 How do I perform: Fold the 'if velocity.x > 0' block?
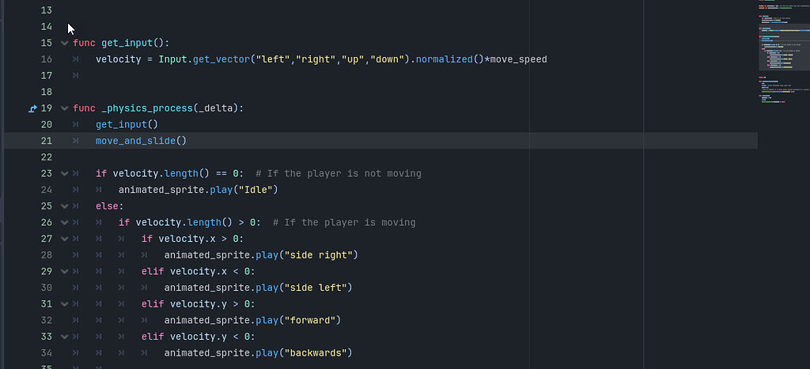click(x=65, y=239)
